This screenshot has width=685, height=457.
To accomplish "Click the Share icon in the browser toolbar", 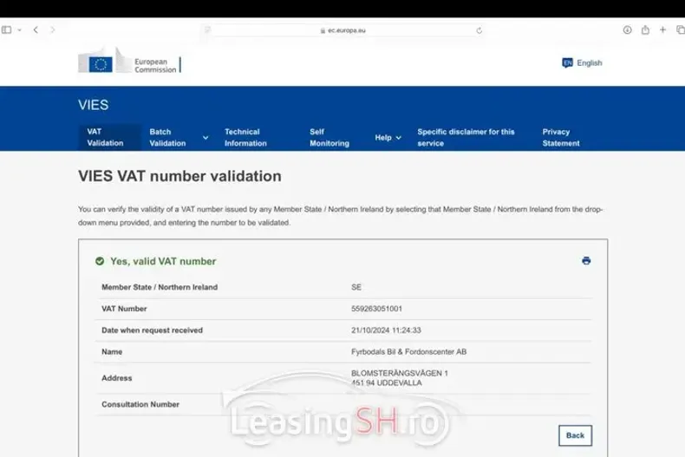I will (645, 29).
